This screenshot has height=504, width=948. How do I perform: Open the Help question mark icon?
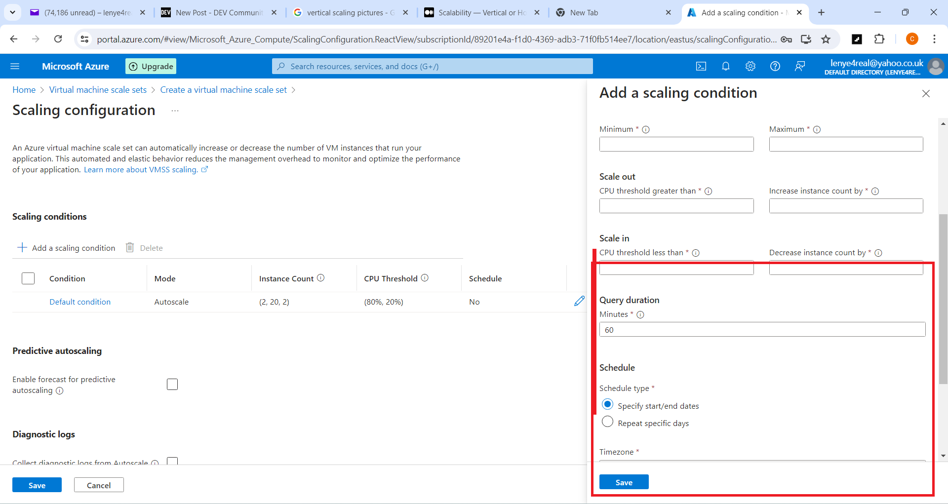click(x=775, y=66)
